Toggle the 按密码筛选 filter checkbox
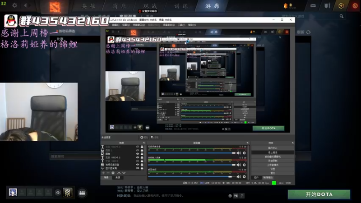 pos(57,31)
